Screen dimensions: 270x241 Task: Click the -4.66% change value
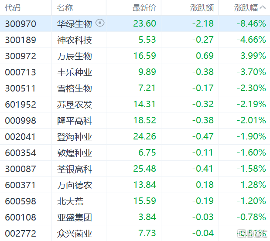point(251,40)
